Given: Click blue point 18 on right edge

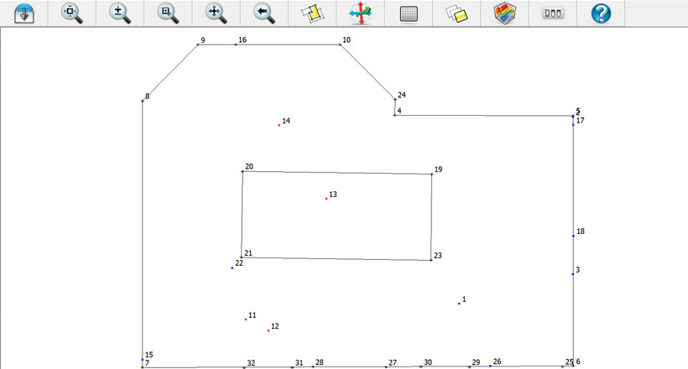Looking at the screenshot, I should [x=573, y=236].
